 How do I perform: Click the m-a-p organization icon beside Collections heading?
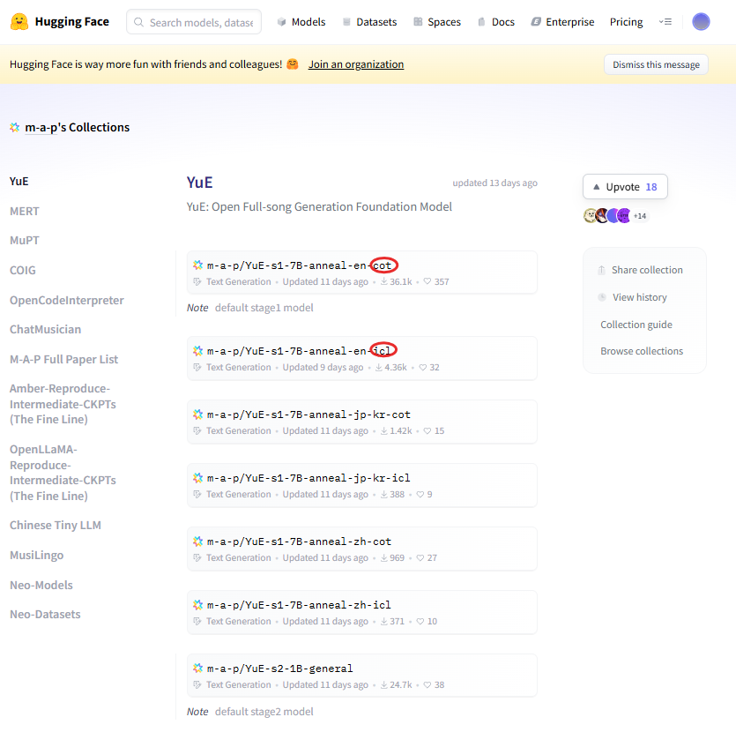pyautogui.click(x=15, y=127)
